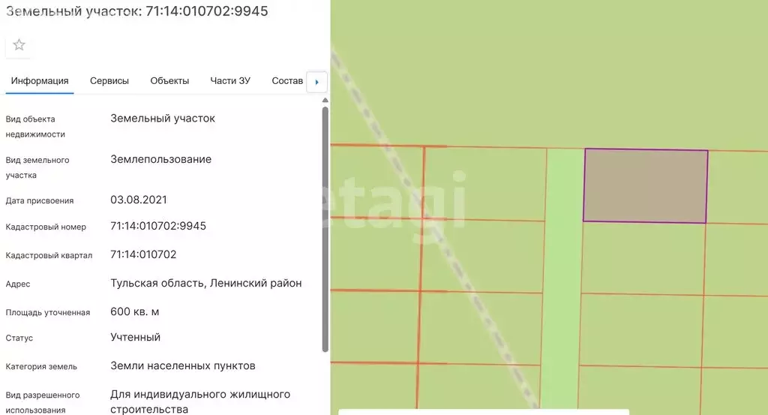Add the land plot to favorites with the star
This screenshot has height=415, width=768.
coord(19,45)
